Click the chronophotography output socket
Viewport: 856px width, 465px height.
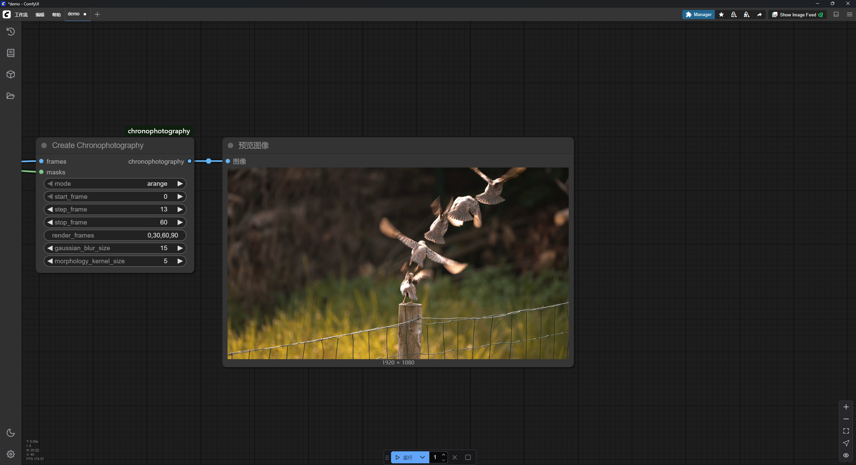[x=190, y=161]
